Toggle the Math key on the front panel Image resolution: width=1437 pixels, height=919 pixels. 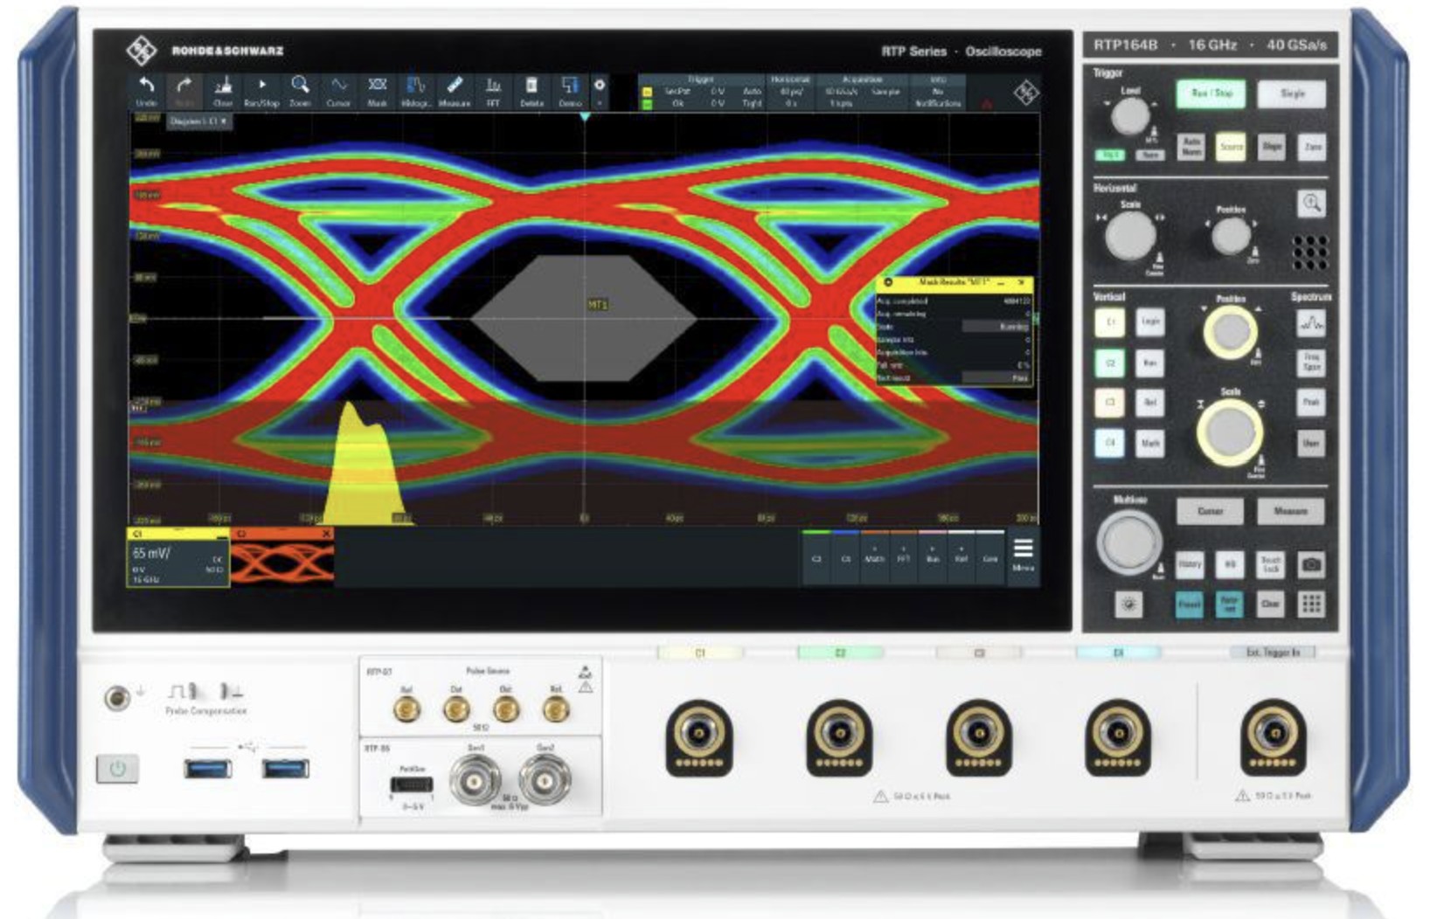click(x=1150, y=443)
